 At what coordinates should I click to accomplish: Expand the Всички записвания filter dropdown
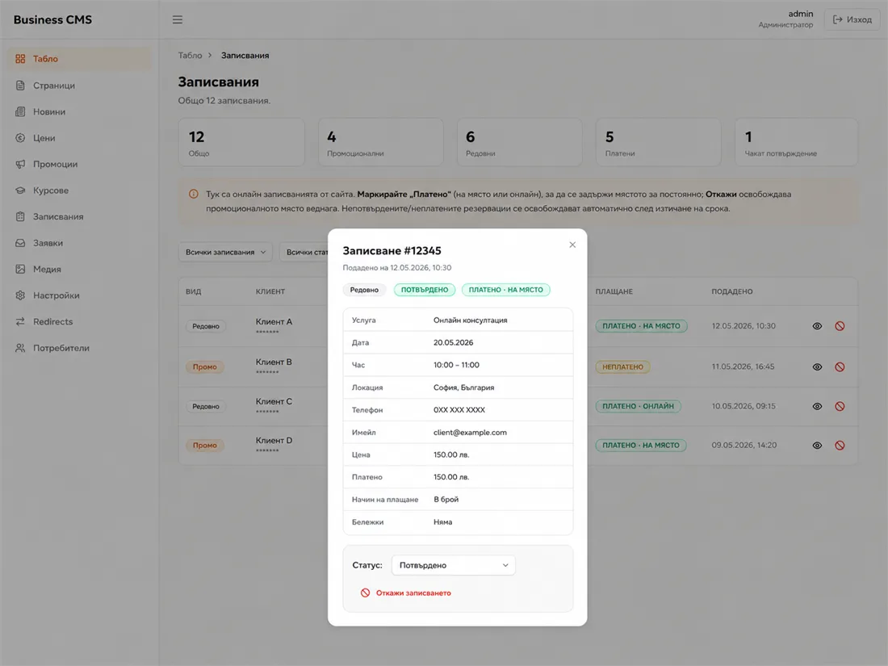(x=225, y=252)
